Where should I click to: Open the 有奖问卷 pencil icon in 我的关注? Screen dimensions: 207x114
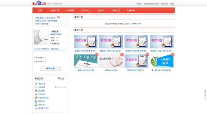pos(36,84)
